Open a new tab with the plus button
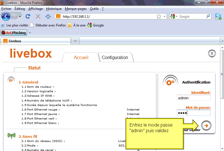Screen dimensions: 224x151 (75, 41)
